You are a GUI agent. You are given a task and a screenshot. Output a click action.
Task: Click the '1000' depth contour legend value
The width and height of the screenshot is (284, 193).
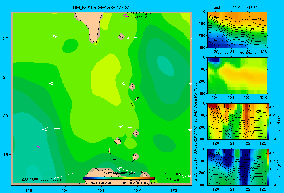click(34, 179)
